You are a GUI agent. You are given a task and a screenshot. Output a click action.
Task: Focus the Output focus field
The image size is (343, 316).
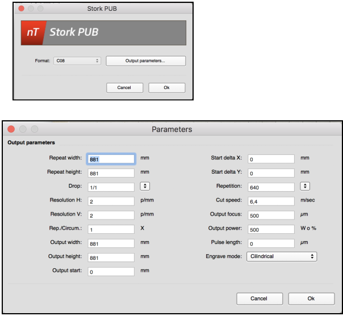[x=271, y=216]
